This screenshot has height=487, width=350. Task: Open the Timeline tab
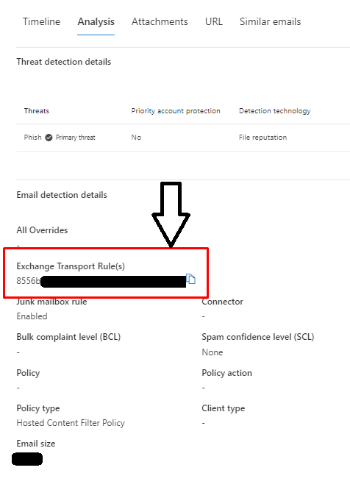tap(41, 22)
